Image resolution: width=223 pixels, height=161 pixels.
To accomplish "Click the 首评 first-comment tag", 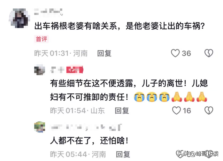I will (x=41, y=39).
